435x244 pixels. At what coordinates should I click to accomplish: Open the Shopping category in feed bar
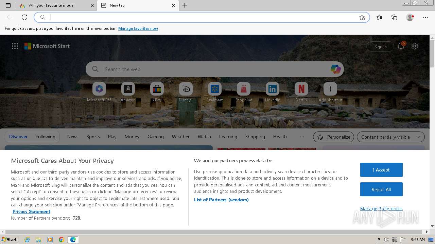[255, 137]
